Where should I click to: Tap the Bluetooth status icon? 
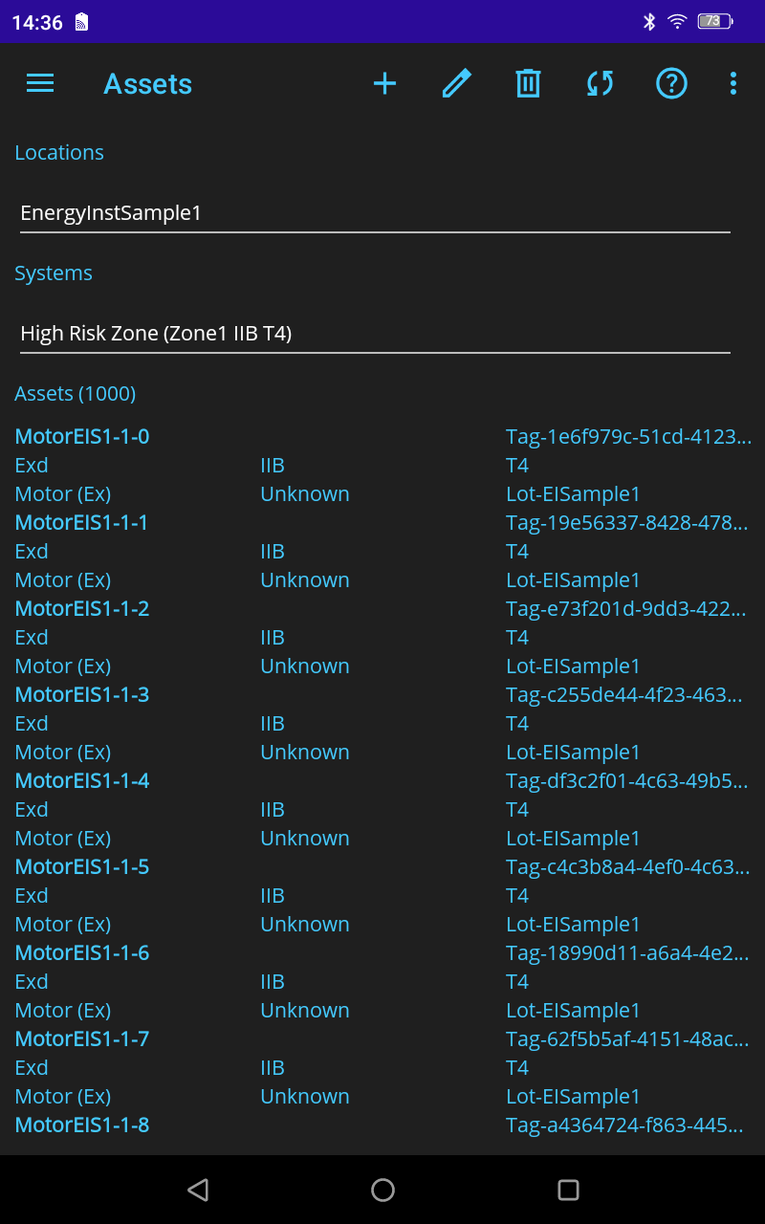(648, 21)
